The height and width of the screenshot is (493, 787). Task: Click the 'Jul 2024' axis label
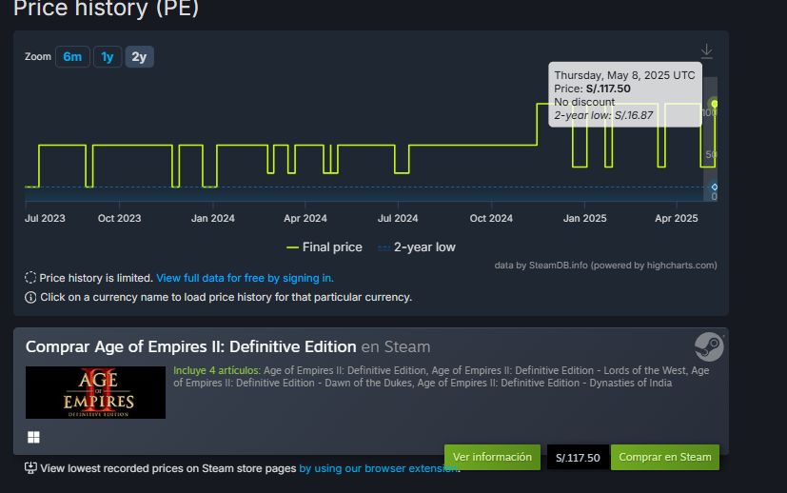click(398, 218)
